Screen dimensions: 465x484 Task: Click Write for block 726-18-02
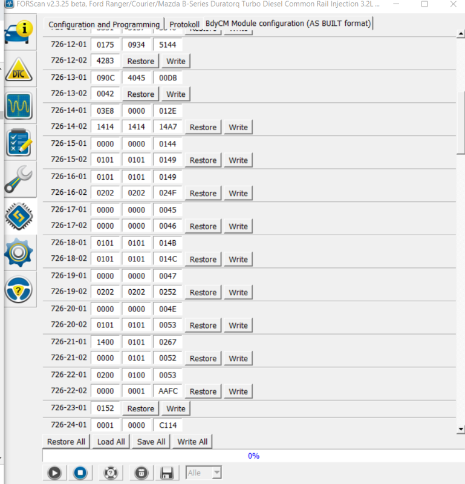point(238,260)
